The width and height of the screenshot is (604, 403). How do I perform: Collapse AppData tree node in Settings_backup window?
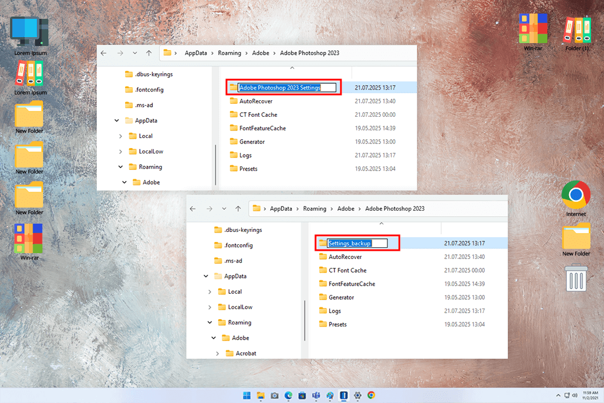(206, 276)
